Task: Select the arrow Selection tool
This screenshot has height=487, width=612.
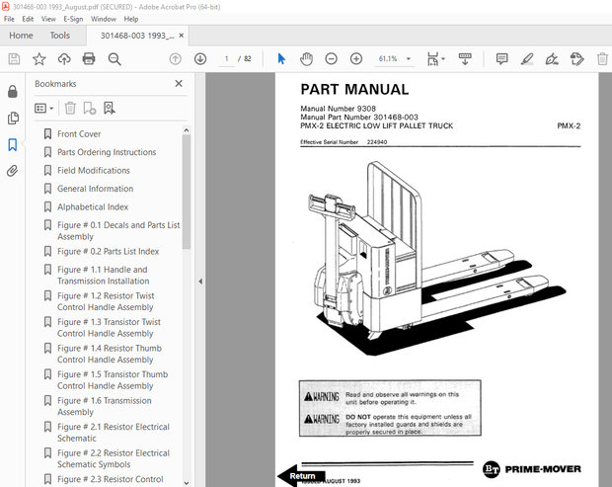Action: coord(281,59)
